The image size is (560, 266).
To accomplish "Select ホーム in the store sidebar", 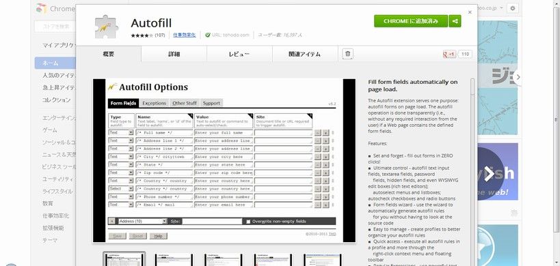I will coord(55,63).
